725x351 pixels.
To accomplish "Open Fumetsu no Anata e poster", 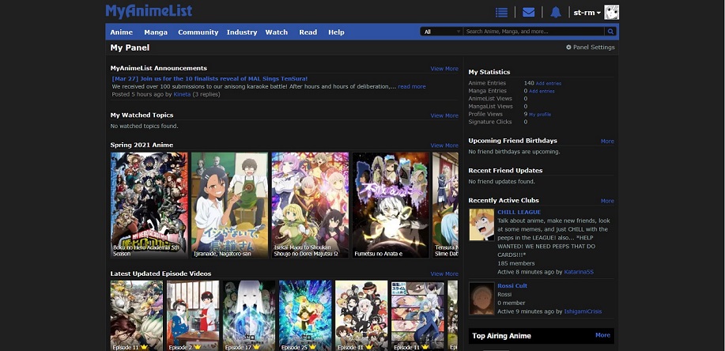I will coord(391,205).
